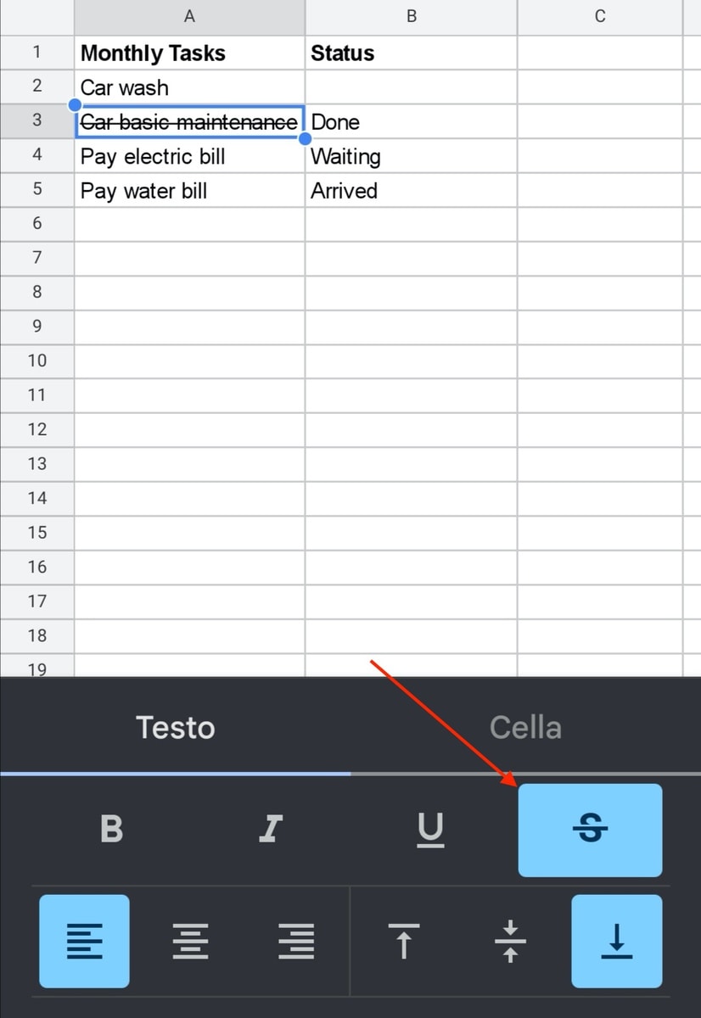701x1018 pixels.
Task: Align text to middle vertically
Action: pyautogui.click(x=510, y=941)
